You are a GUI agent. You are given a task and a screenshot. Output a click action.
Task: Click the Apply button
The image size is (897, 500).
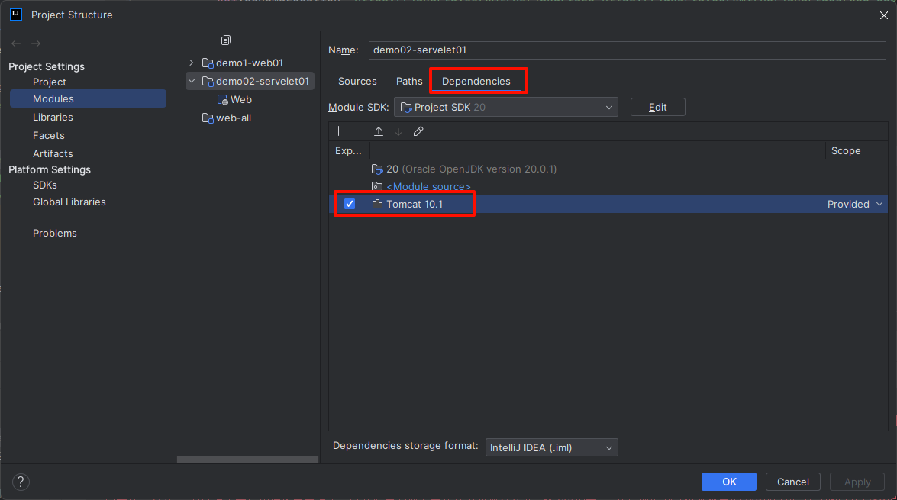coord(857,482)
